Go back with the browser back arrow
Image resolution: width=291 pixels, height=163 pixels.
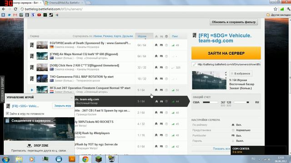click(x=4, y=9)
